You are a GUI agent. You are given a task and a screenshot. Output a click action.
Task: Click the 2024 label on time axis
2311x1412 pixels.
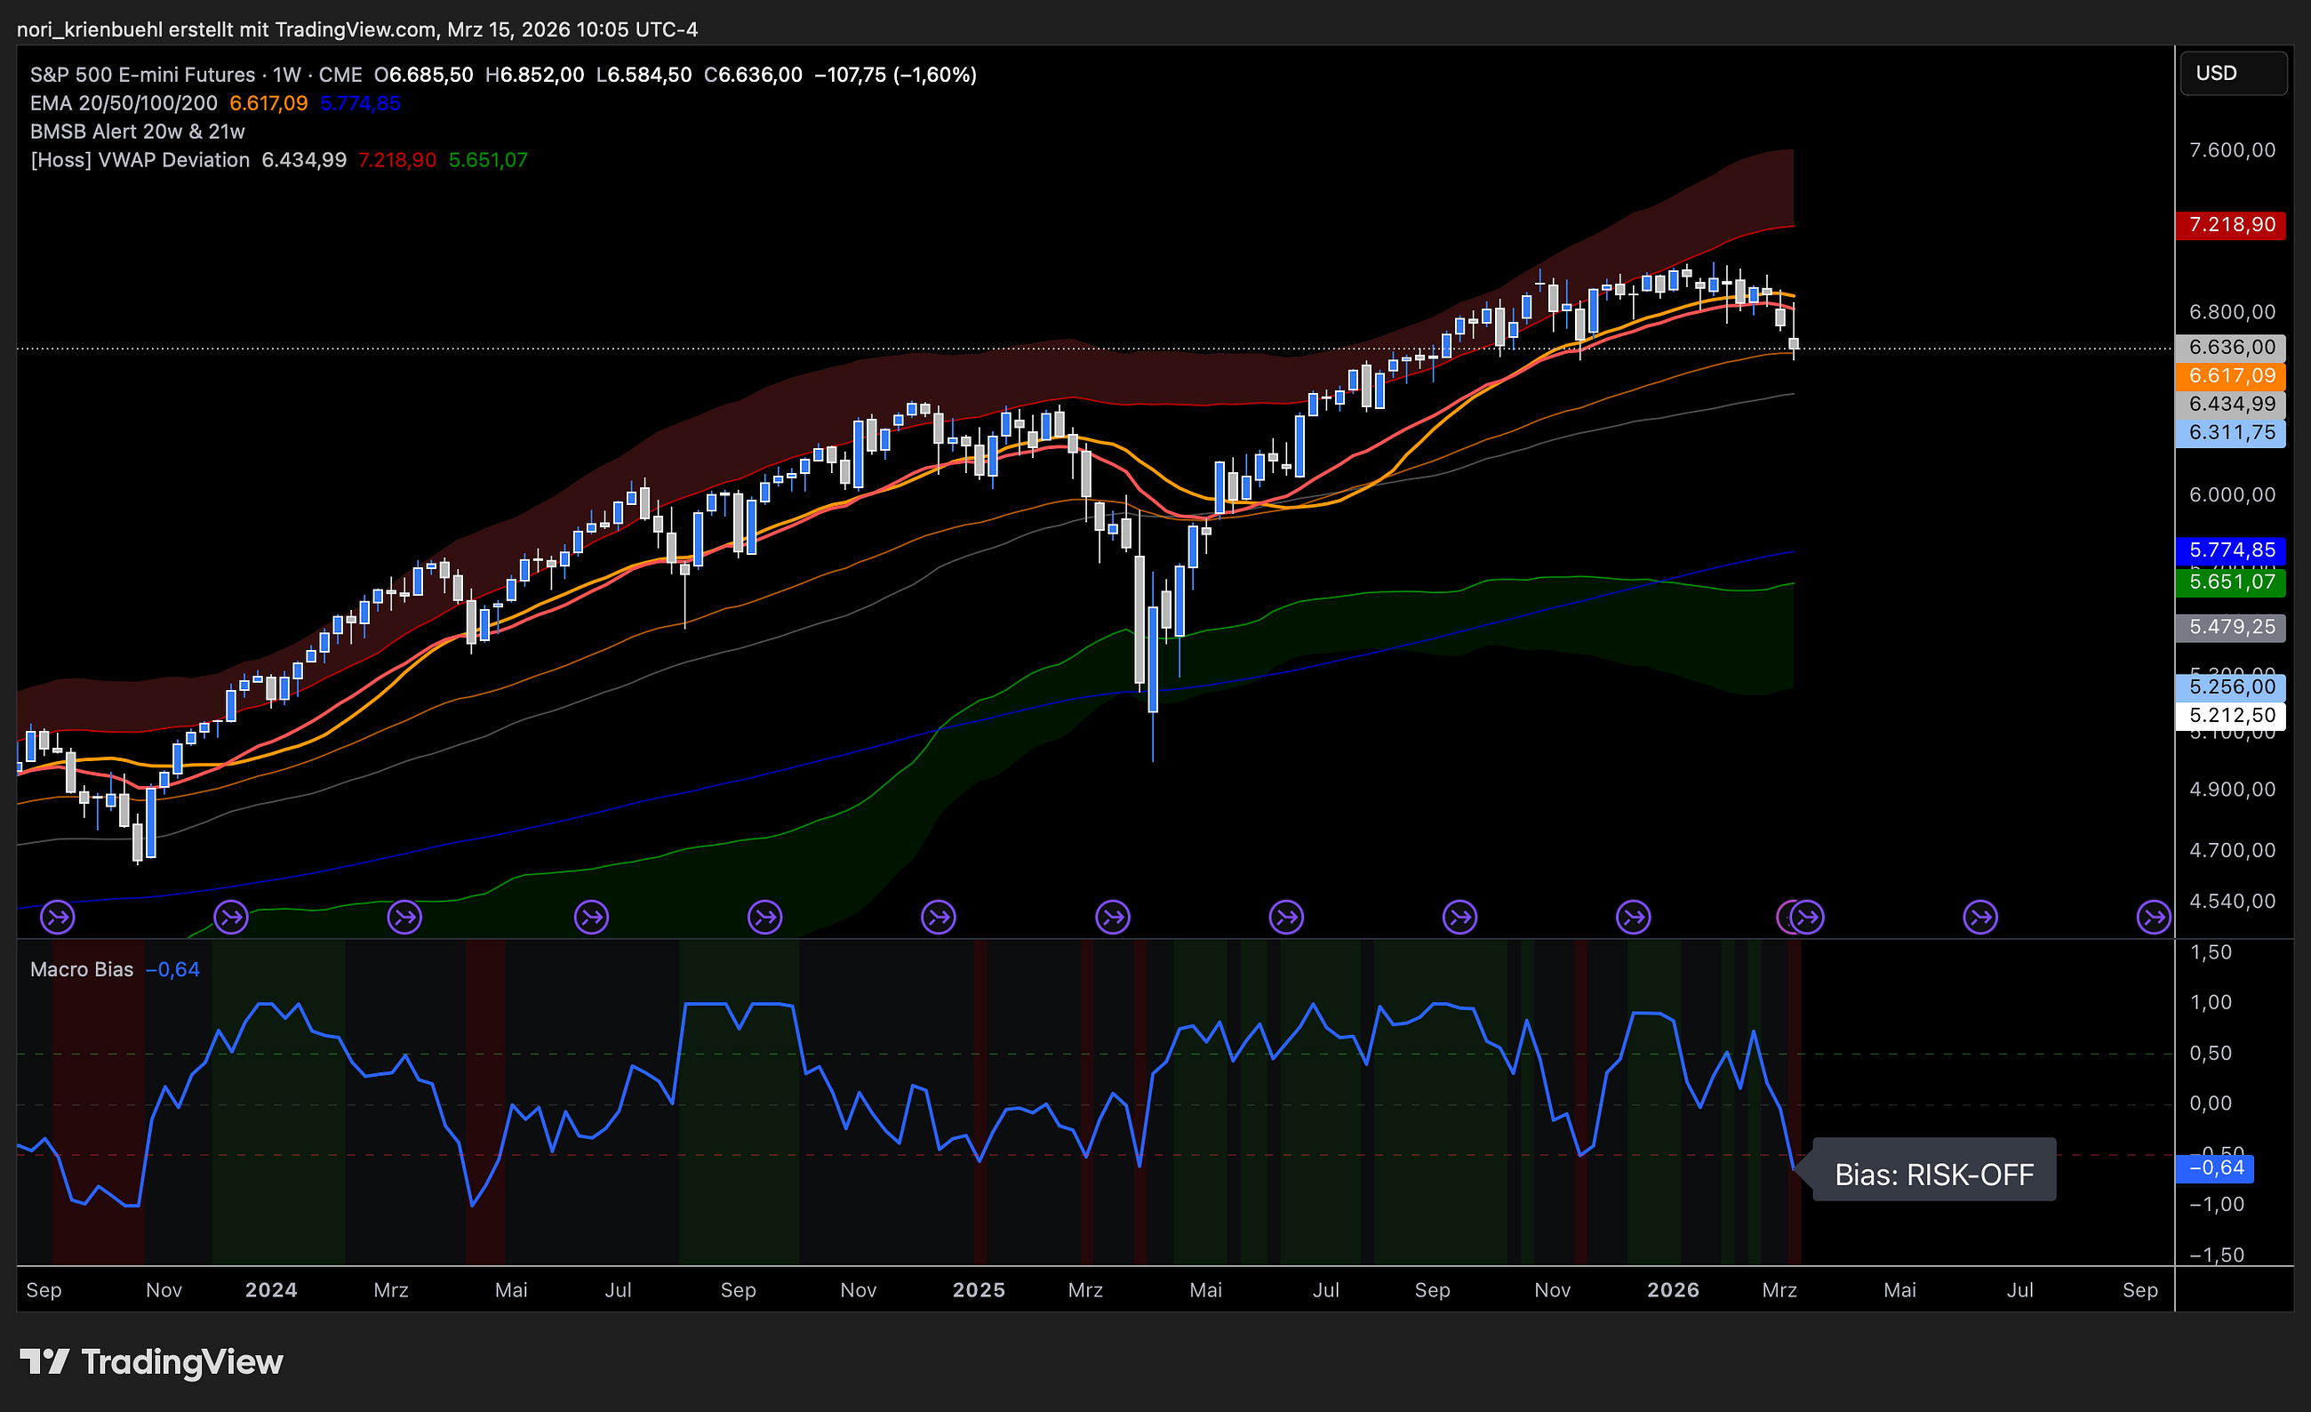[271, 1290]
